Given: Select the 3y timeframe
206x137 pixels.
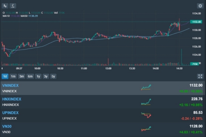Looking at the screenshot, I should [46, 76].
